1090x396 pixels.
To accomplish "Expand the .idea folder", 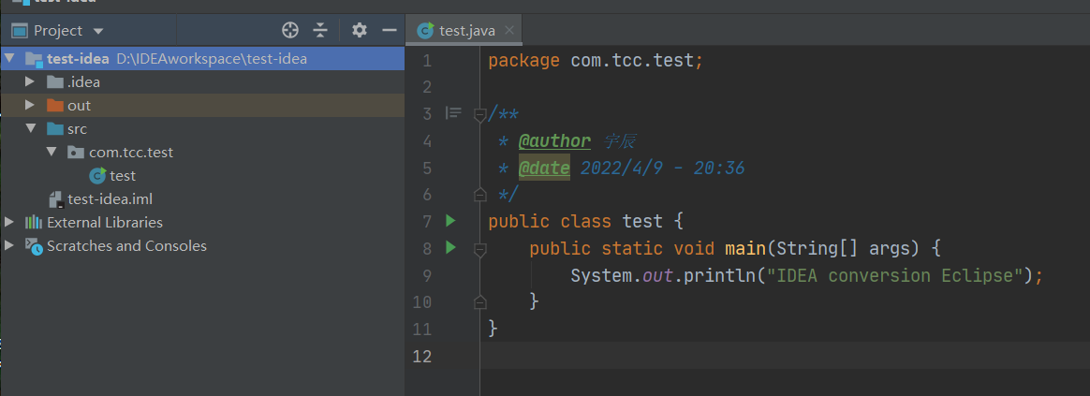I will 30,82.
